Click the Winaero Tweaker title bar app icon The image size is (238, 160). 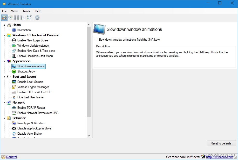[4, 4]
